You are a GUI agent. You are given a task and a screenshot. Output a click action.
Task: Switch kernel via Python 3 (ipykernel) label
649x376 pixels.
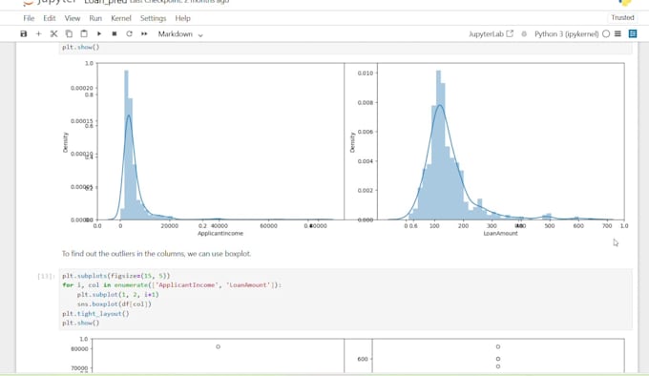click(x=566, y=34)
